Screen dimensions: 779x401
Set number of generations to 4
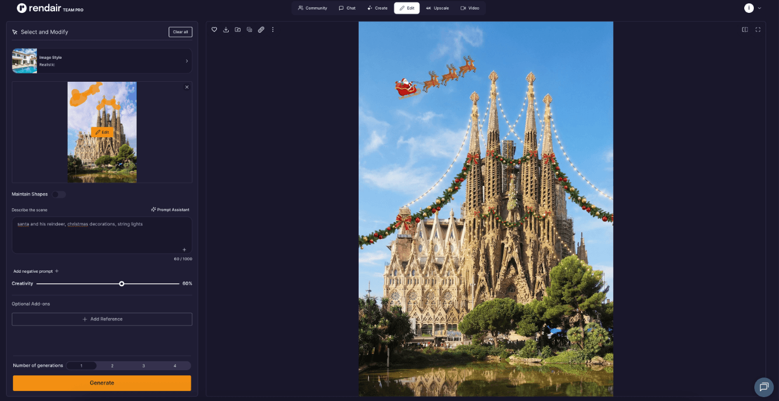tap(175, 366)
